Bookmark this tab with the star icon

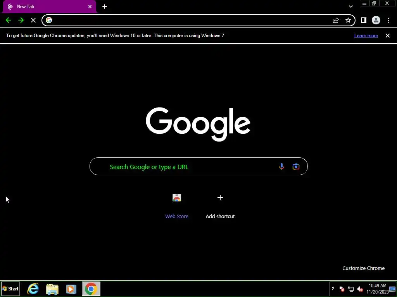tap(348, 20)
